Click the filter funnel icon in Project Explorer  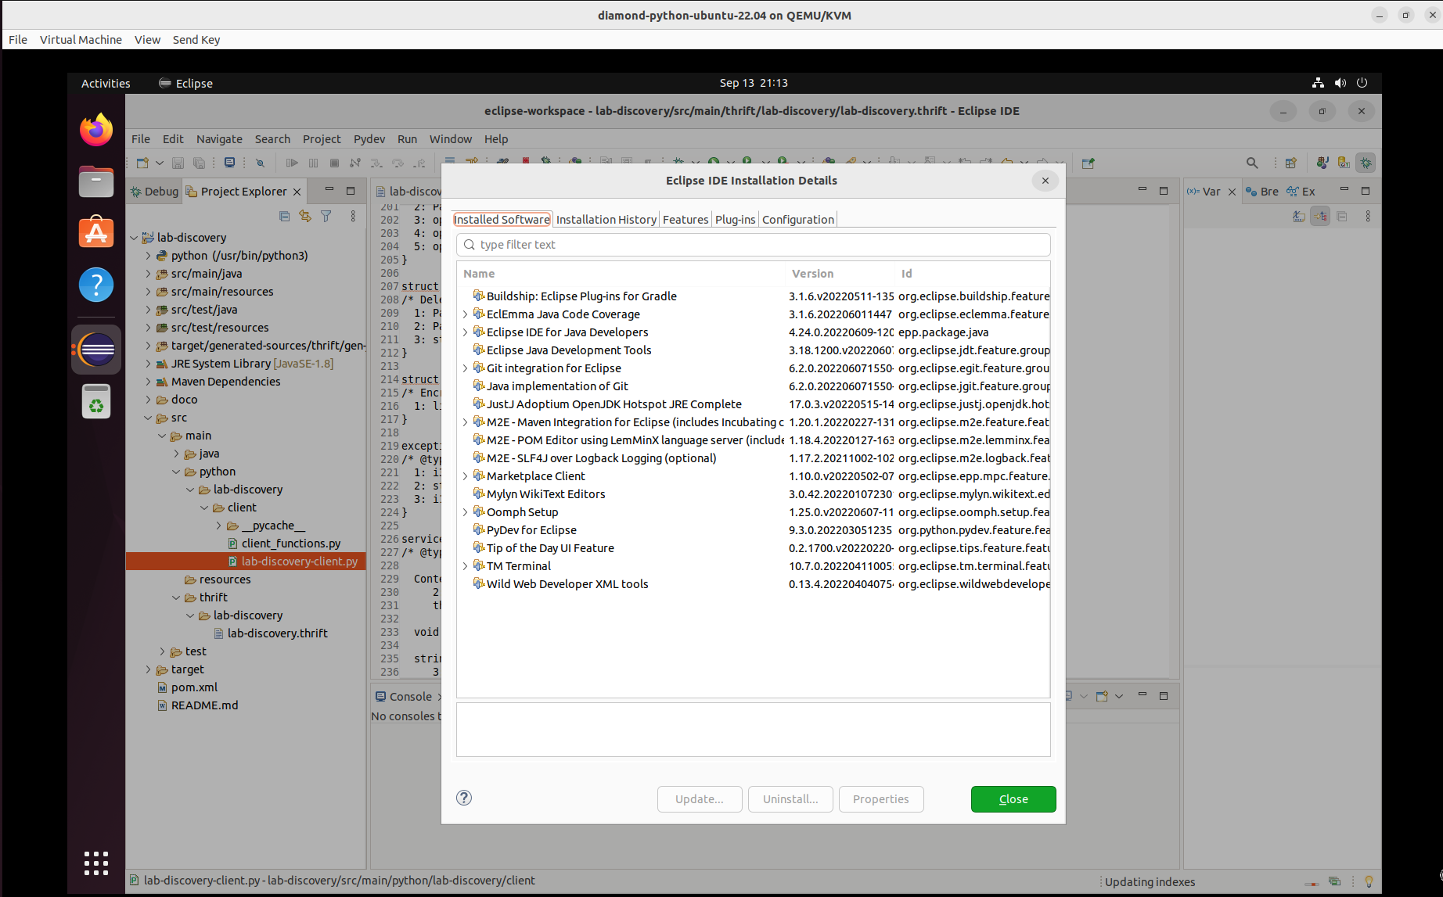tap(326, 216)
